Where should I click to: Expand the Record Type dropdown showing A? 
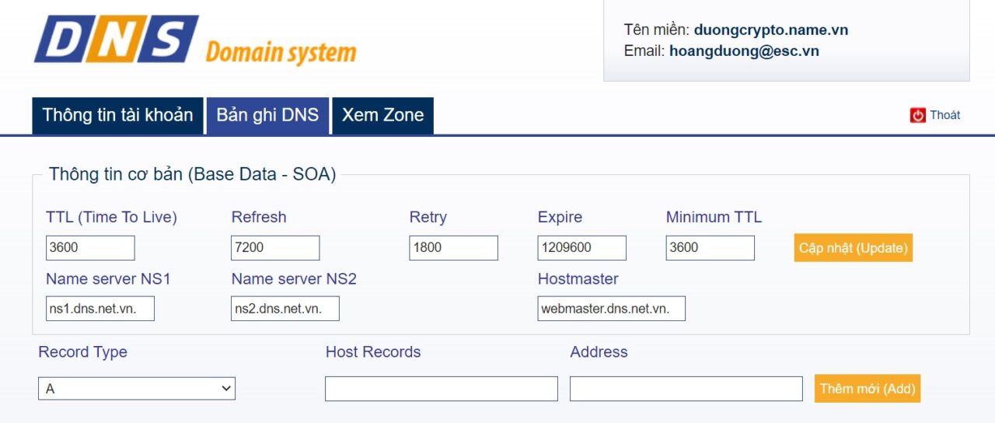coord(137,389)
